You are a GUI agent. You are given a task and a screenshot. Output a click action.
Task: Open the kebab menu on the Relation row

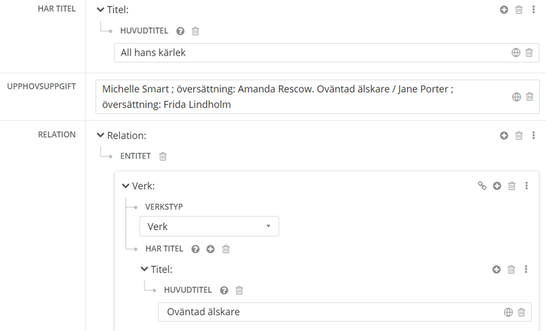pos(533,135)
